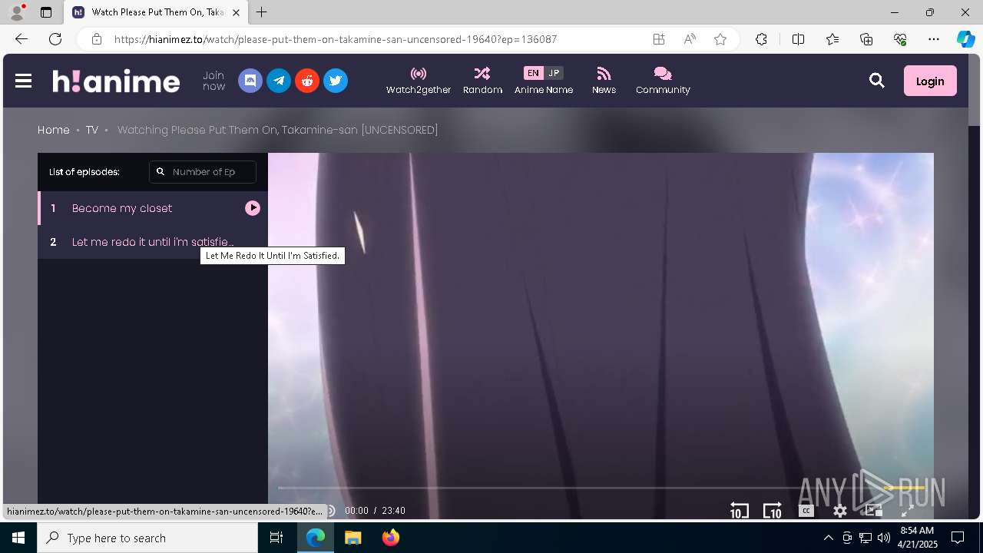Click the pink Login button
983x553 pixels.
(930, 81)
